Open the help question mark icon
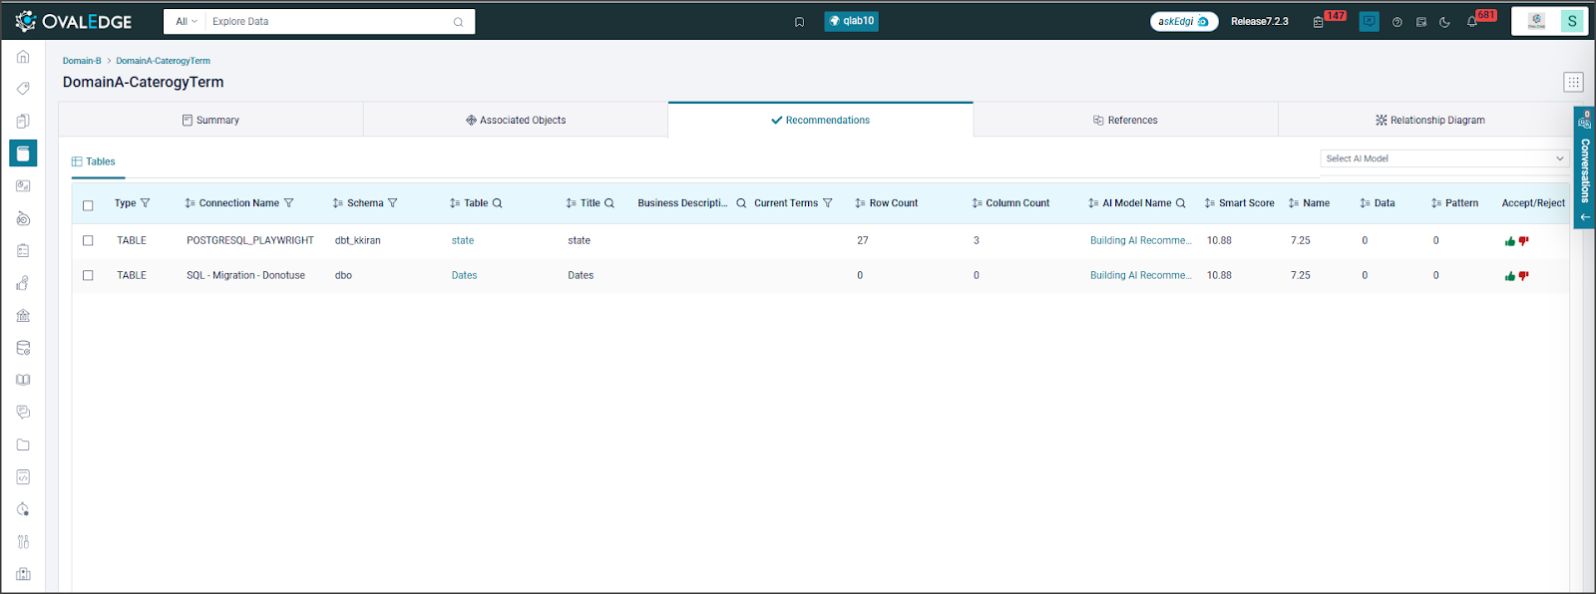This screenshot has height=594, width=1596. click(x=1396, y=22)
